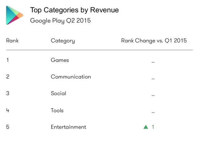Click rank number 3 in Rank column
This screenshot has height=141, width=197.
(8, 93)
